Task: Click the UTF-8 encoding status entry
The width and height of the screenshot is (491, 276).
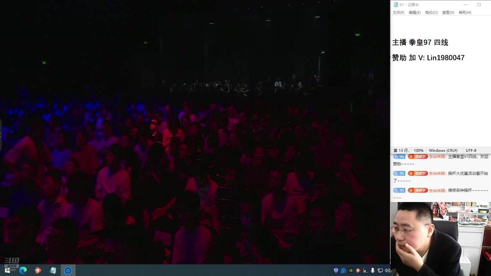Action: point(471,151)
